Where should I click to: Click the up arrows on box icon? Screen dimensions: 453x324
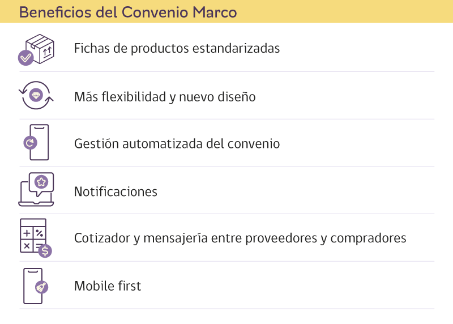[x=47, y=52]
